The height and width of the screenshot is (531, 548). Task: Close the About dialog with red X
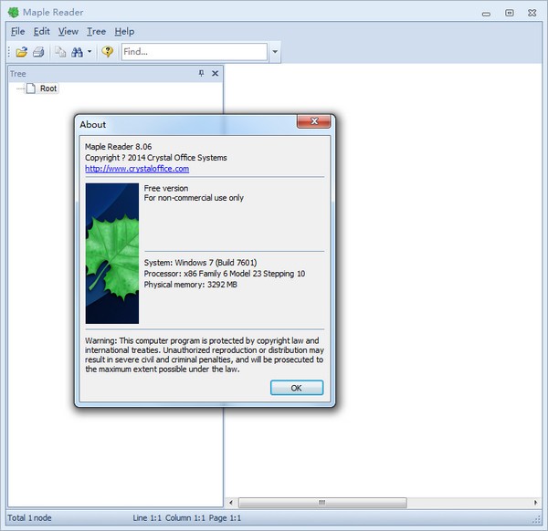[314, 121]
